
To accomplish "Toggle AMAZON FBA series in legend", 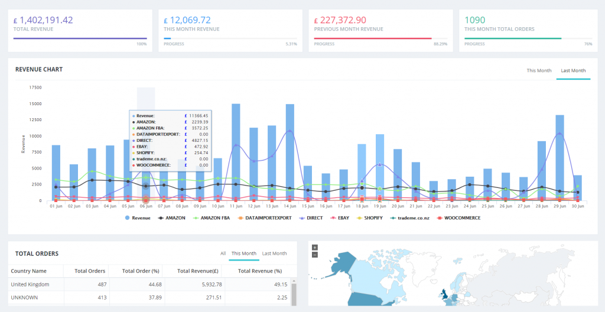I will pos(211,218).
